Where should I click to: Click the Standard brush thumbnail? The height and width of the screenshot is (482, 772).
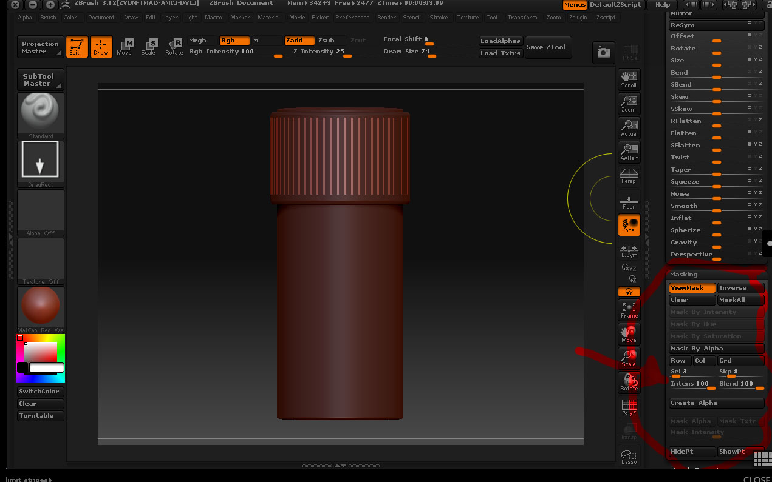coord(40,113)
